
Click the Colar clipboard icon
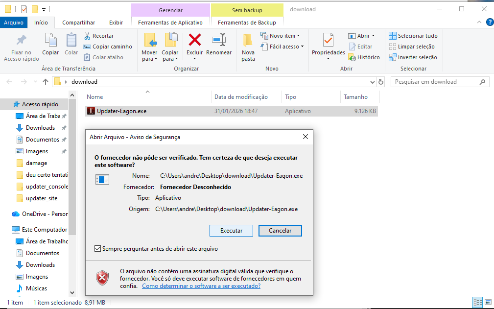71,40
